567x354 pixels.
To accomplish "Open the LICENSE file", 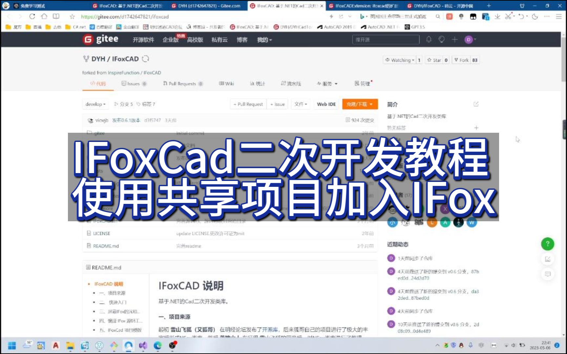I will click(101, 233).
